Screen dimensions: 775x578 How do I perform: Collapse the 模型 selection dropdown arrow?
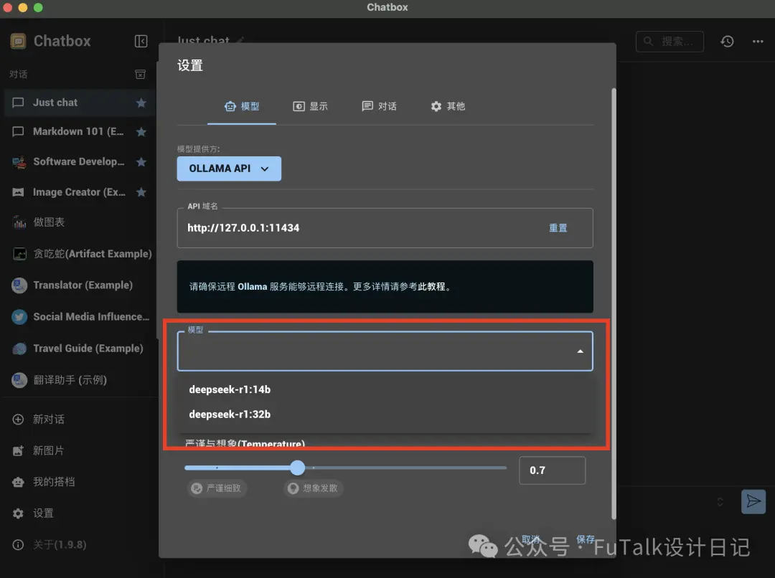[580, 351]
